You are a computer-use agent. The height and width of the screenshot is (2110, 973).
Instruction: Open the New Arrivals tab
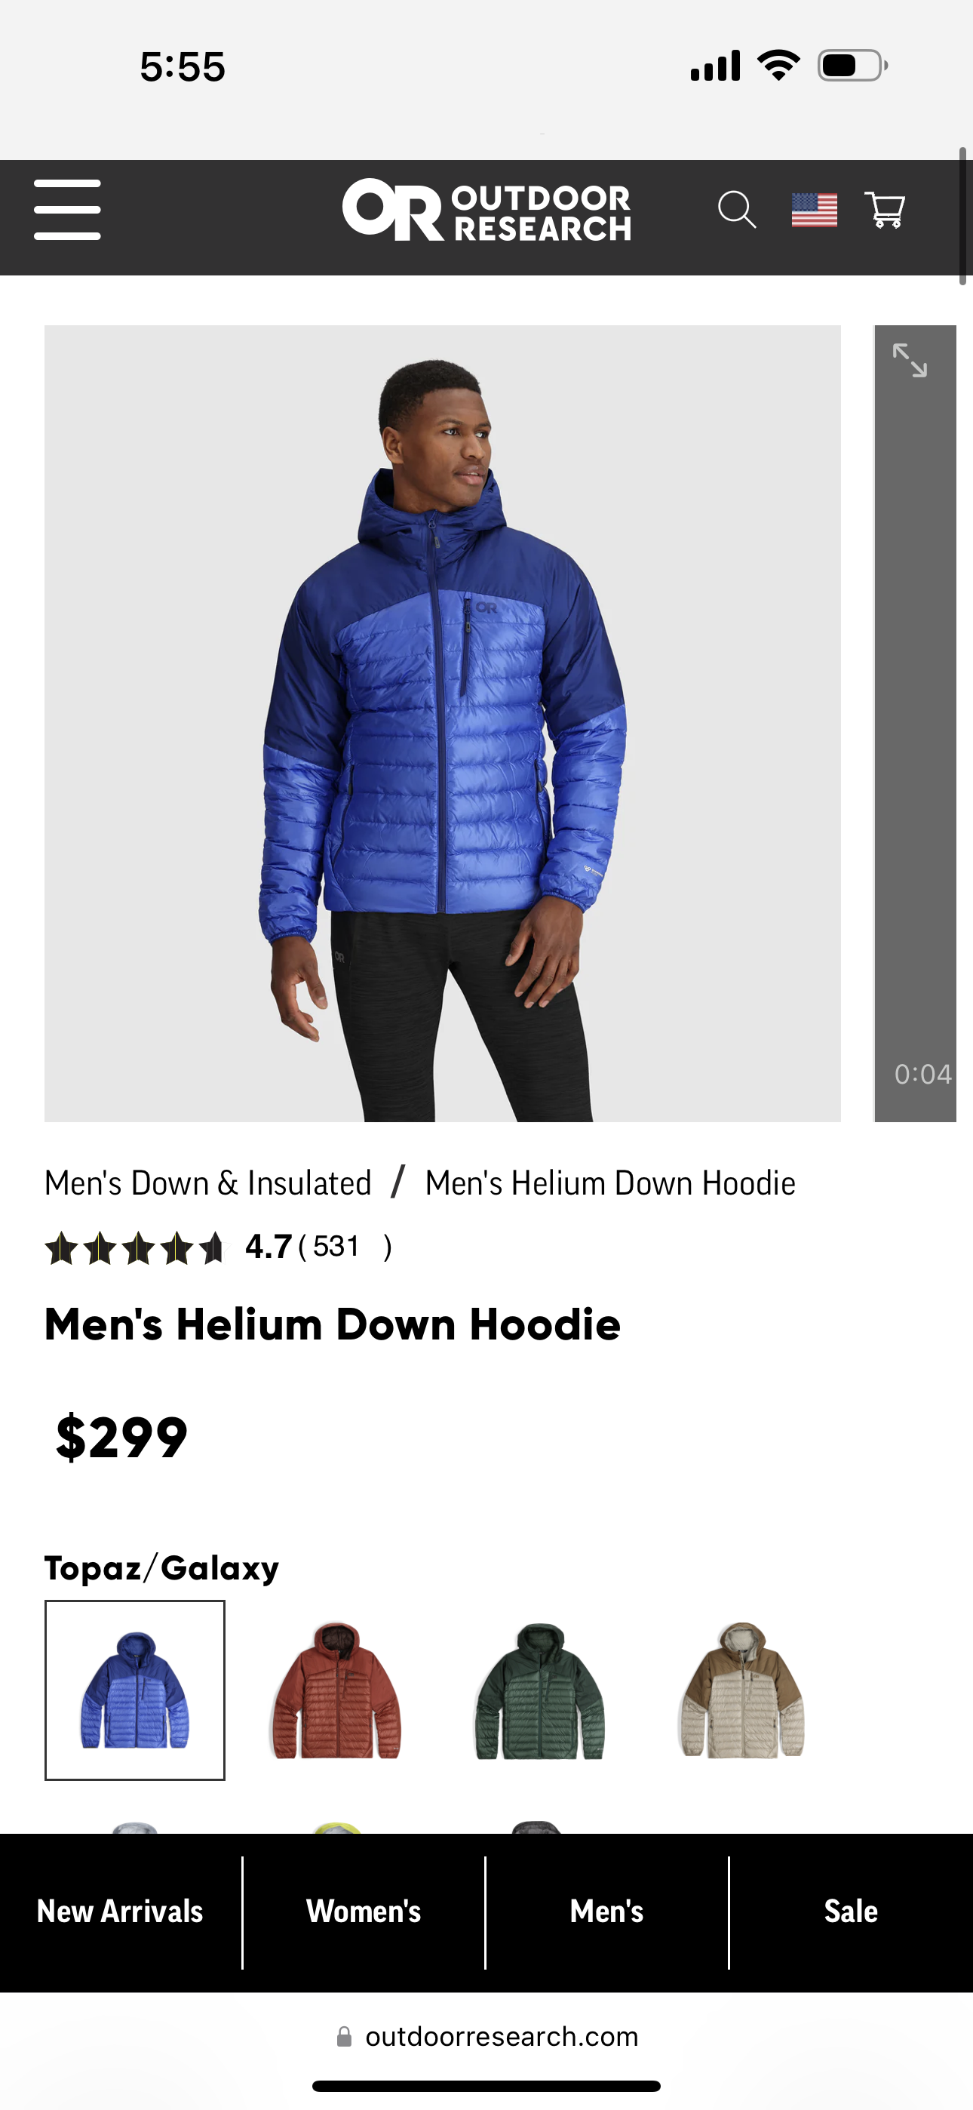(121, 1912)
